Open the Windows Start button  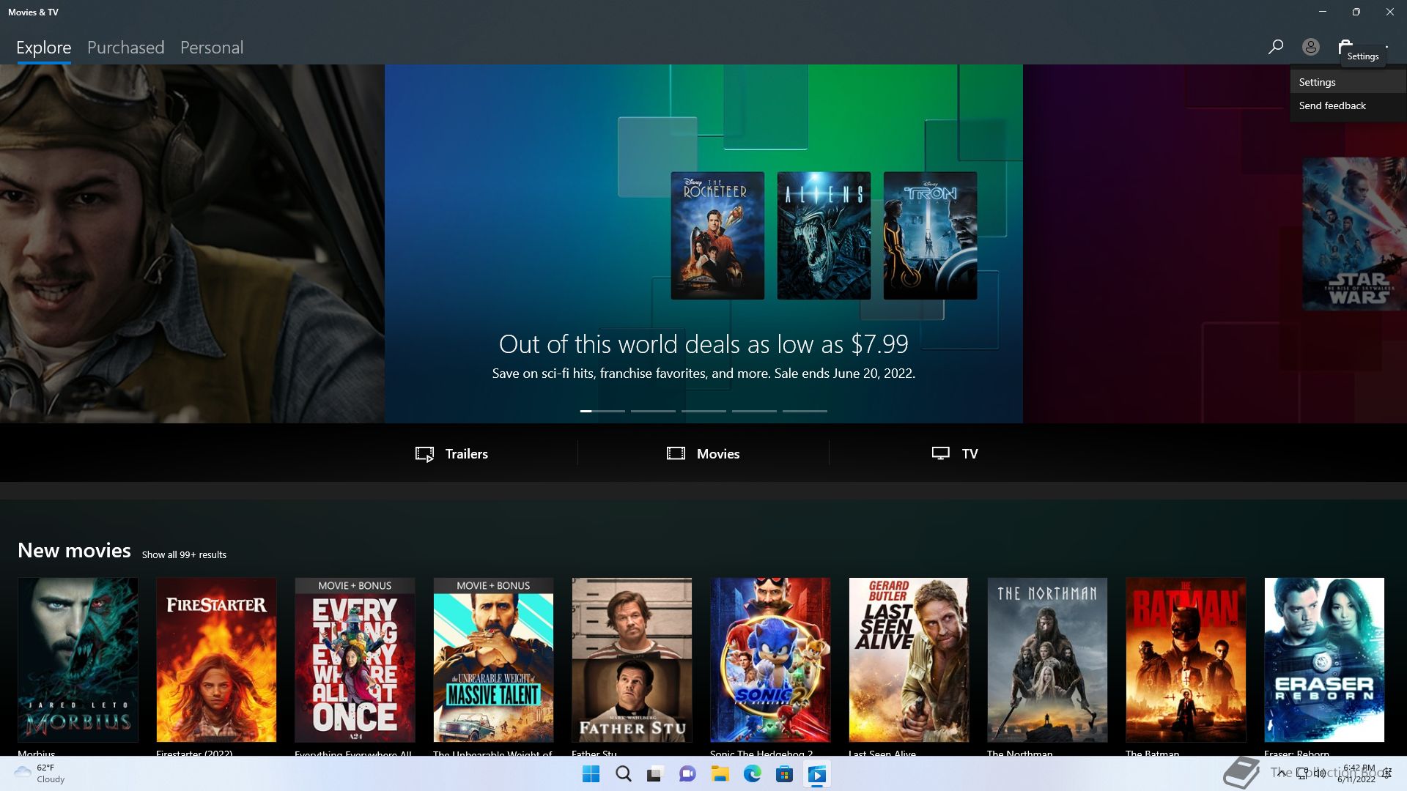pyautogui.click(x=591, y=774)
